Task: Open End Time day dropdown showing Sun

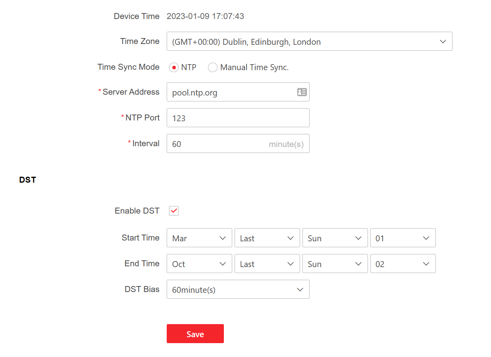Action: point(335,264)
